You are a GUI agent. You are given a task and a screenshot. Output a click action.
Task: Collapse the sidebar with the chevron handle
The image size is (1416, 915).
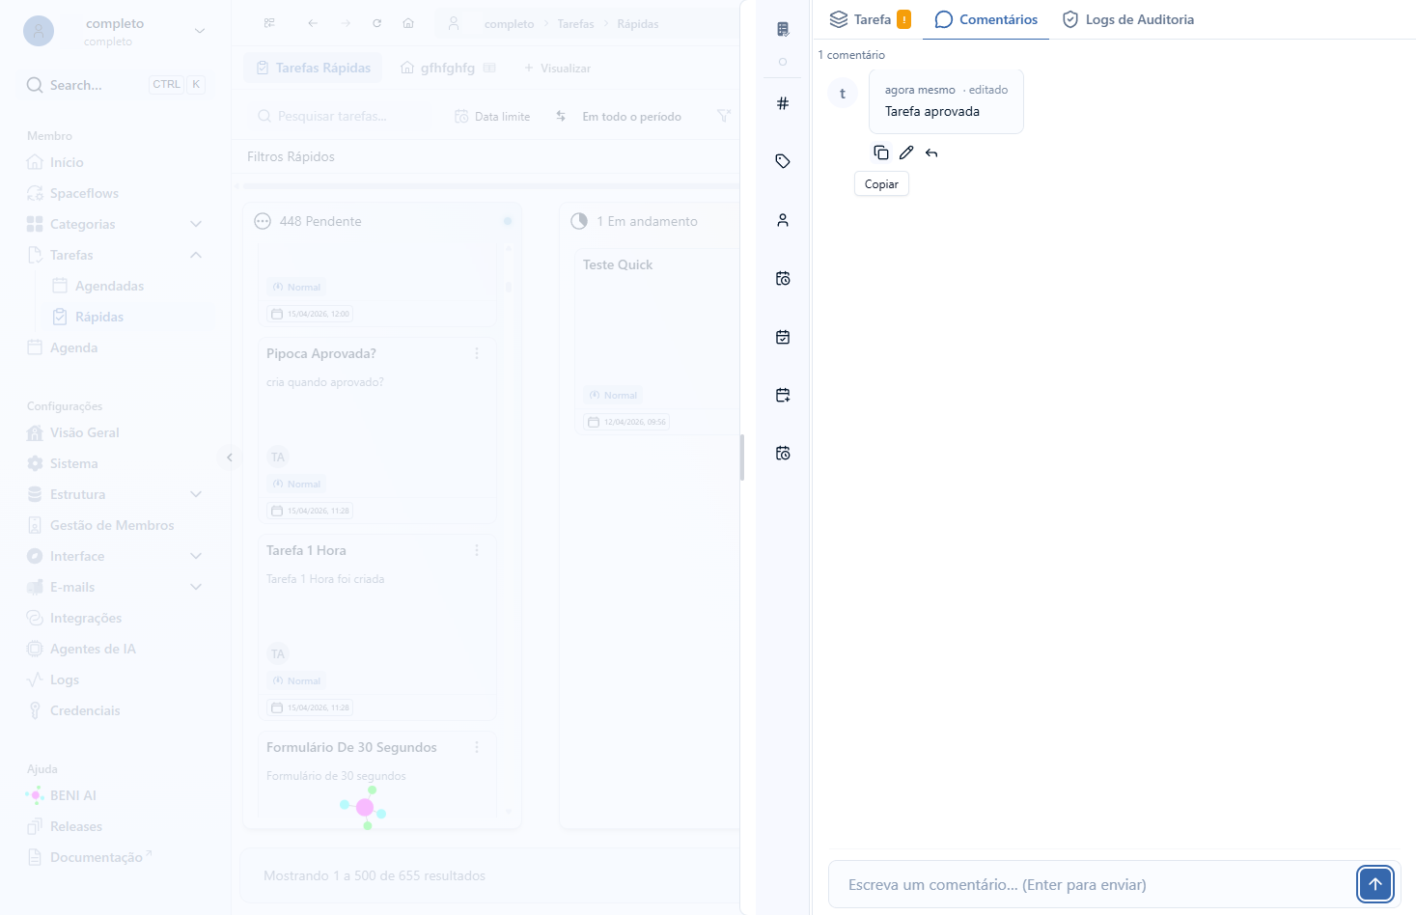coord(229,457)
